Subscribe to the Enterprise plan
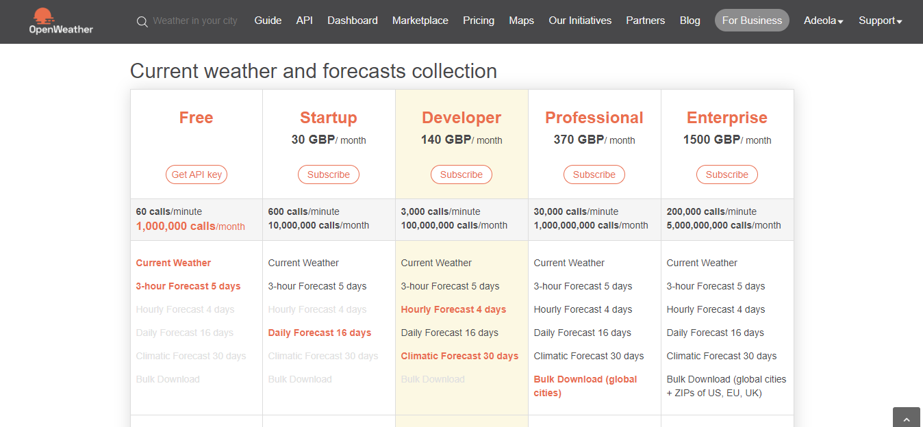 pyautogui.click(x=727, y=174)
